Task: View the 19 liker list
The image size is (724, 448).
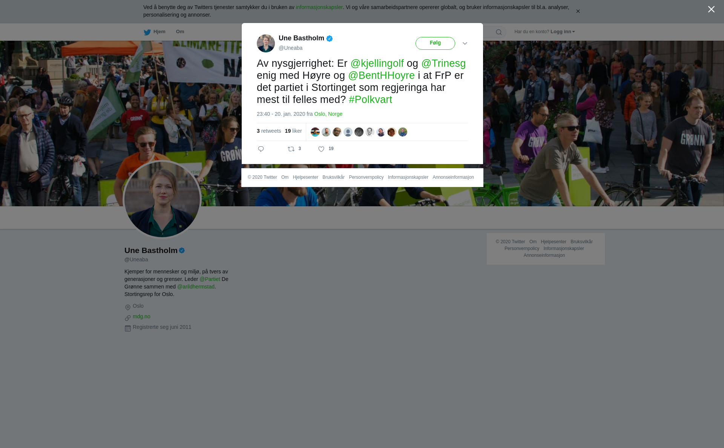Action: (293, 131)
